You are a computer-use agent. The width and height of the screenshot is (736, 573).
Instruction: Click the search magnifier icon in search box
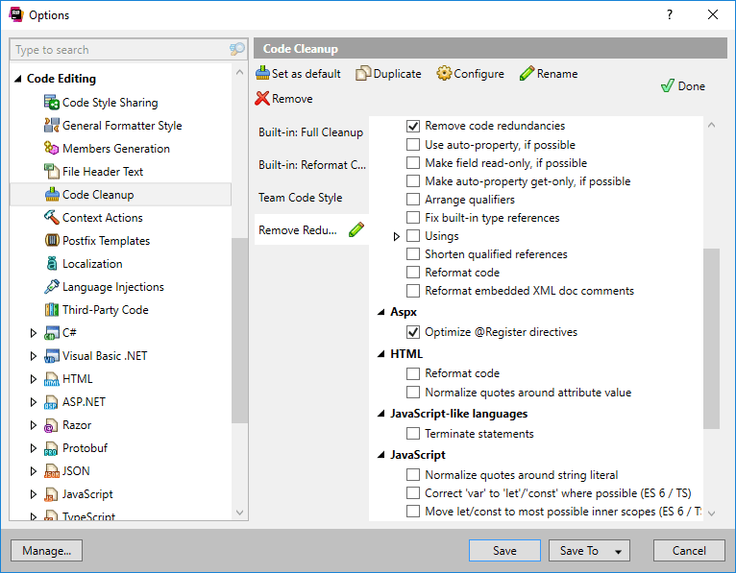237,50
